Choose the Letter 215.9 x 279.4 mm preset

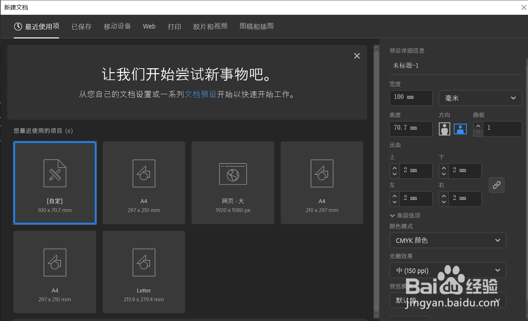pyautogui.click(x=144, y=272)
